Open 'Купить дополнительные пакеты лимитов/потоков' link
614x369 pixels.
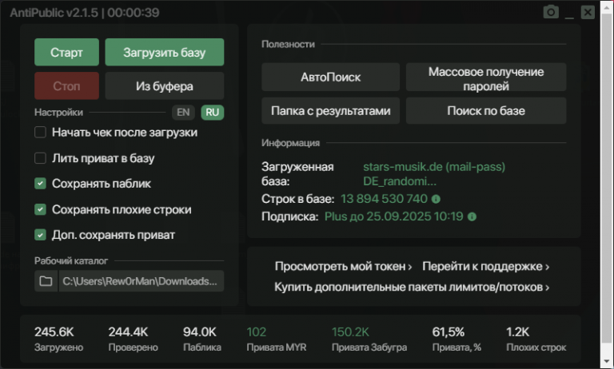pyautogui.click(x=412, y=288)
